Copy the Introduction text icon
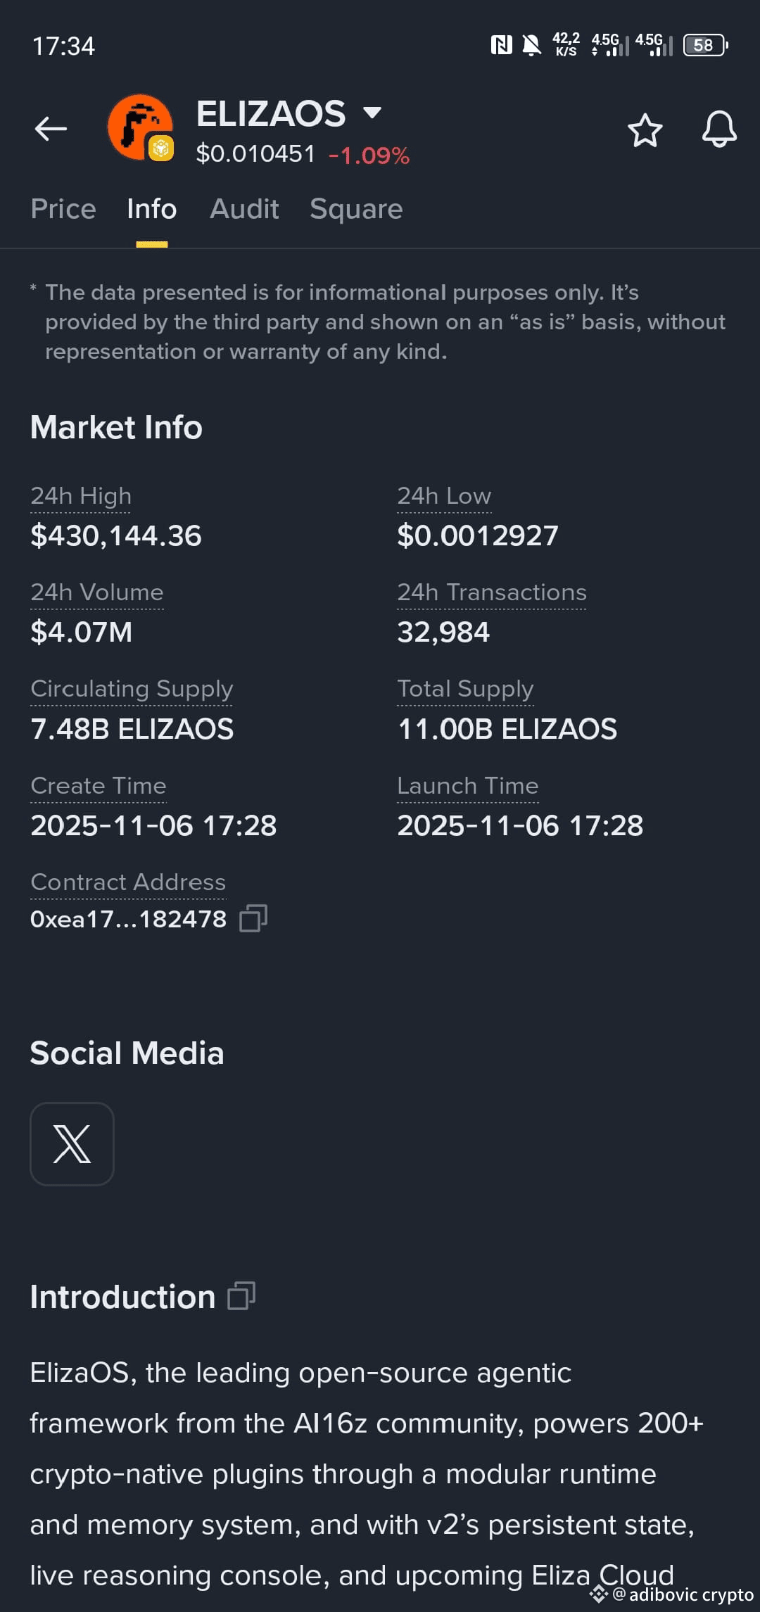This screenshot has width=760, height=1612. coord(241,1296)
